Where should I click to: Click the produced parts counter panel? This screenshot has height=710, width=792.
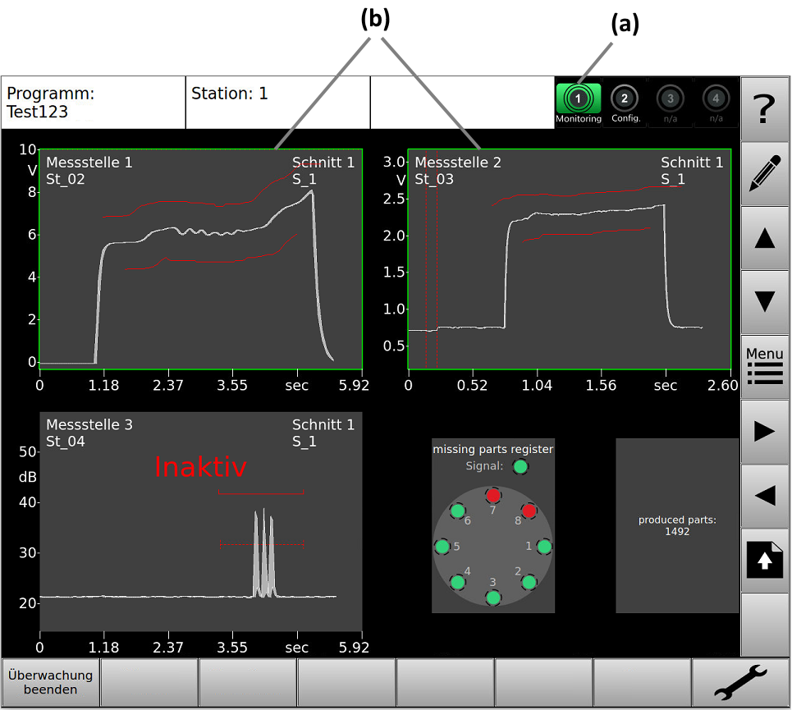tap(677, 525)
